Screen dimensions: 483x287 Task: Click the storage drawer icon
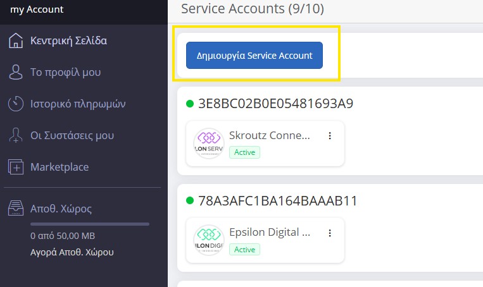16,208
